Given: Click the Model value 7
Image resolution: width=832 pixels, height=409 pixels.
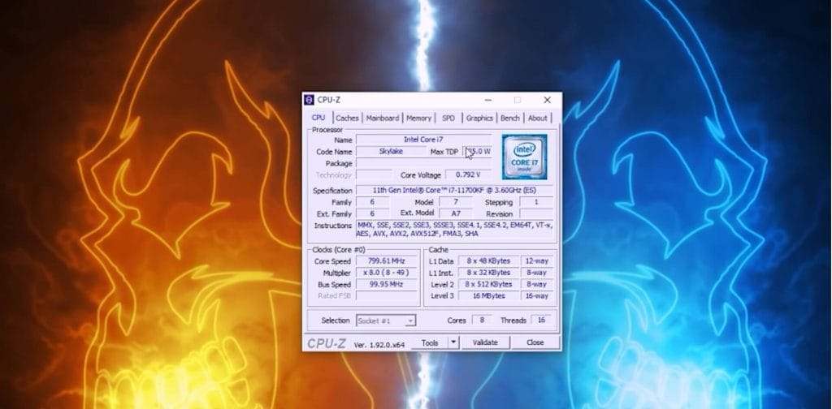Looking at the screenshot, I should coord(455,202).
